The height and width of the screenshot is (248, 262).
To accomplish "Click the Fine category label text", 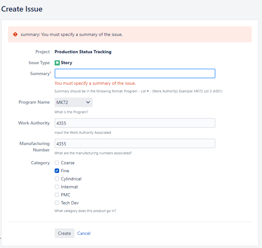I will tap(65, 171).
